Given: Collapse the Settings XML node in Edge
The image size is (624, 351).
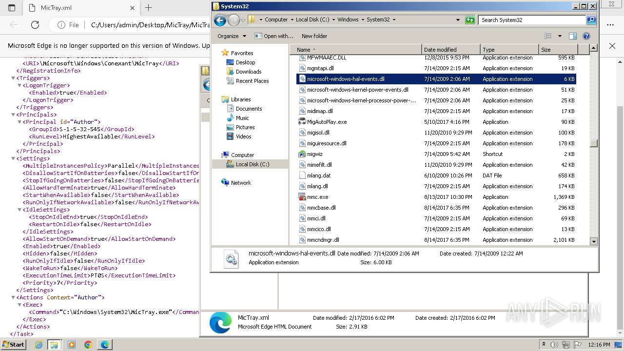Looking at the screenshot, I should tap(14, 158).
